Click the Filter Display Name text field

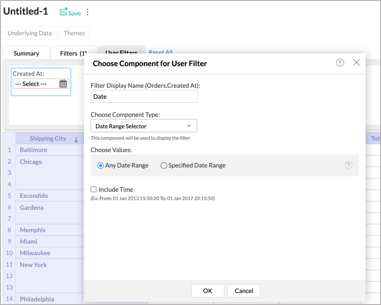pos(144,97)
